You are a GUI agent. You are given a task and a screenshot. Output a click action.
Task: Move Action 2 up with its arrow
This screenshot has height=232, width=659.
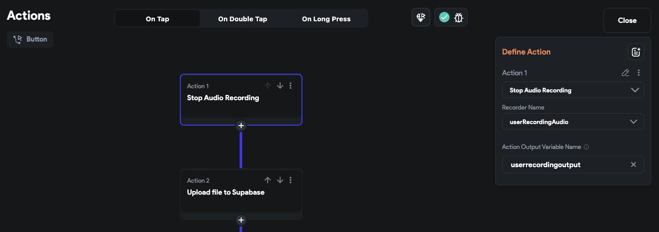[x=268, y=180]
